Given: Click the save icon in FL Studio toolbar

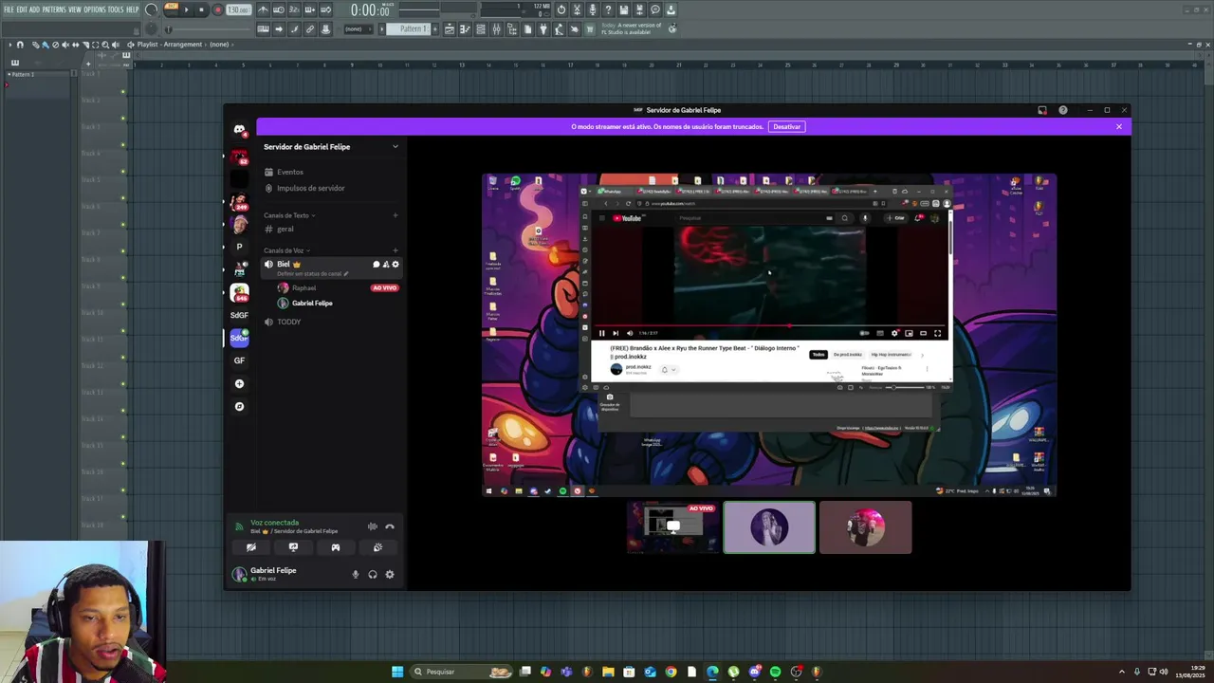Looking at the screenshot, I should coord(623,9).
